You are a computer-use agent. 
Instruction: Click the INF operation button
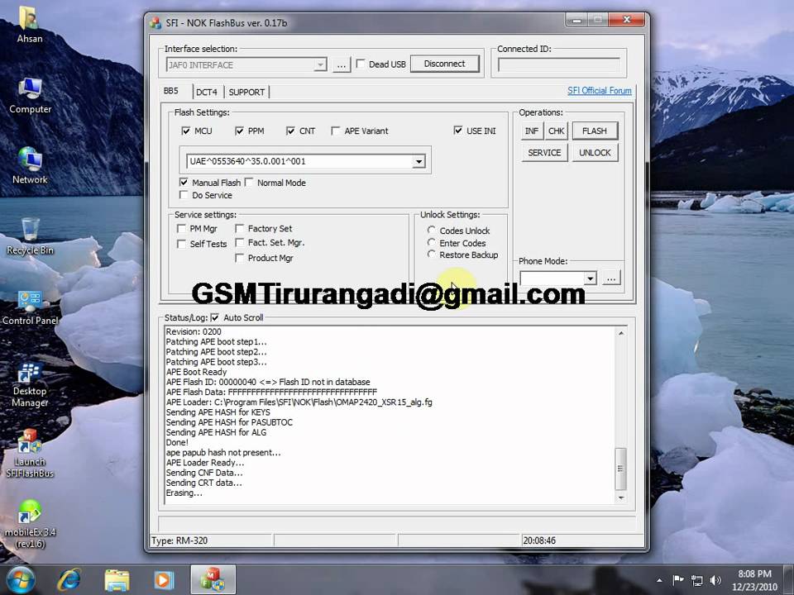pyautogui.click(x=532, y=131)
